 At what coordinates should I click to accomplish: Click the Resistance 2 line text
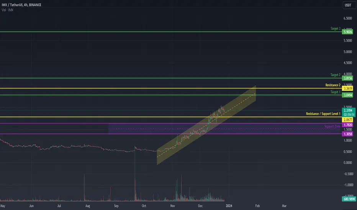(333, 85)
